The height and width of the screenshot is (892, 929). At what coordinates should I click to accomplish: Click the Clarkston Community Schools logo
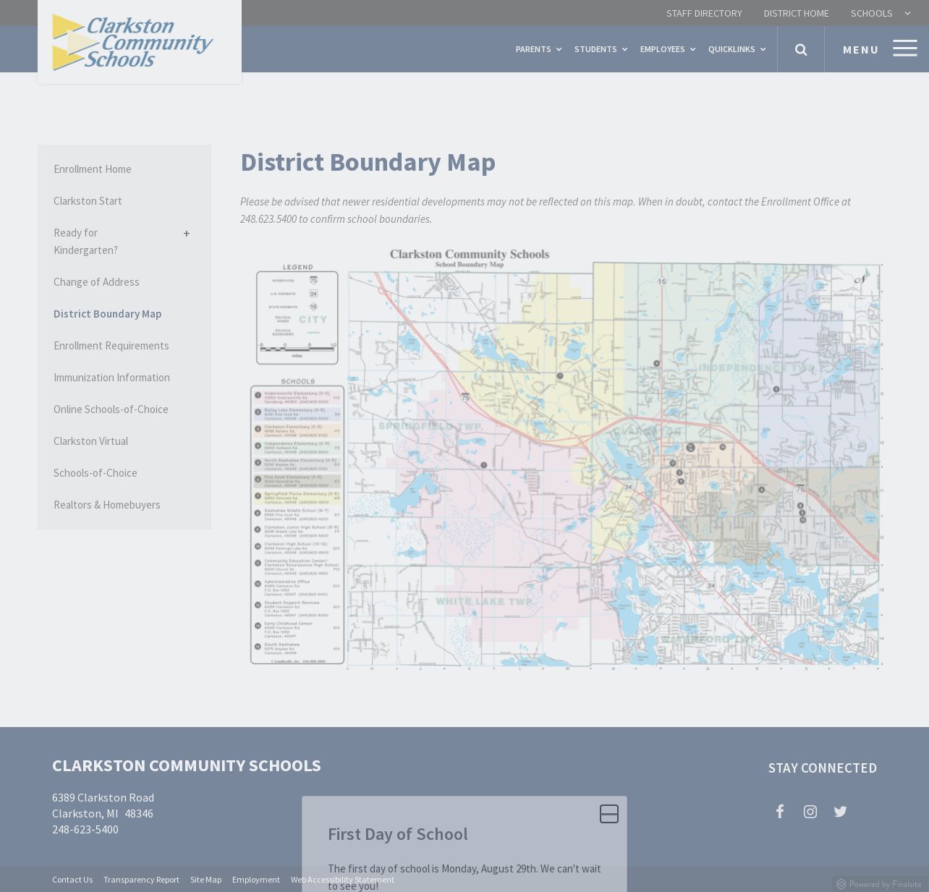(x=133, y=42)
